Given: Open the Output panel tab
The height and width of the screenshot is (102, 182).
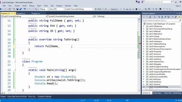Looking at the screenshot, I should 3,96.
